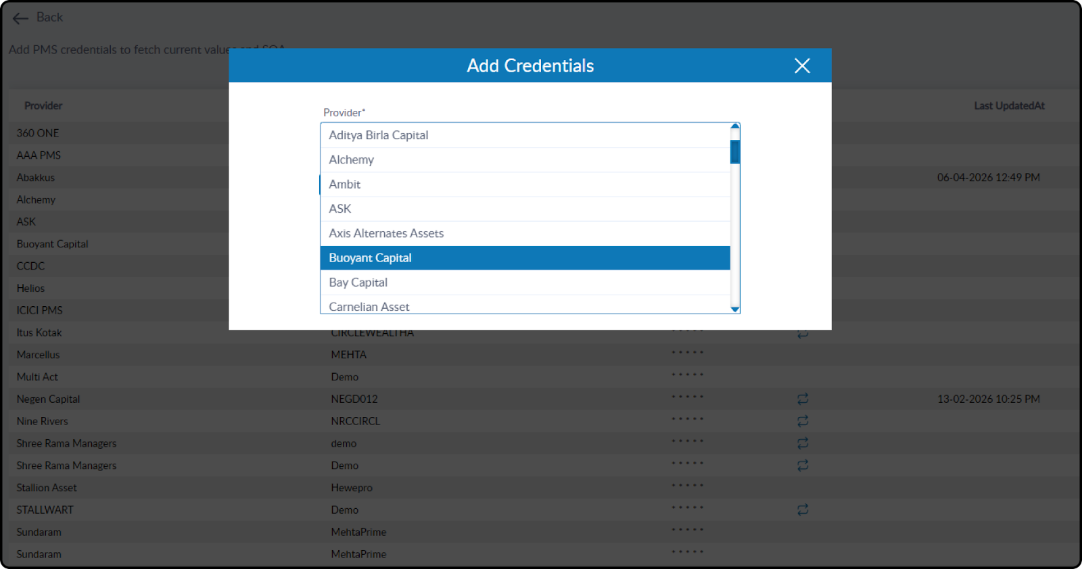
Task: Click Buoyant Capital in background table
Action: tap(53, 244)
